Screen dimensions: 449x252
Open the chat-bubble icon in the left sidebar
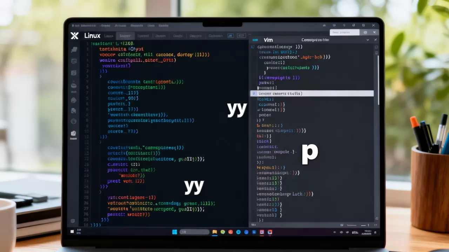click(74, 61)
